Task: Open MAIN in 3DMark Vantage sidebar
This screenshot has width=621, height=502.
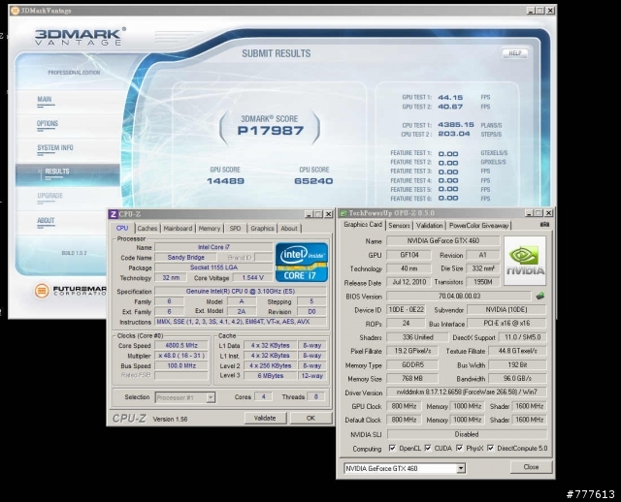Action: coord(45,99)
